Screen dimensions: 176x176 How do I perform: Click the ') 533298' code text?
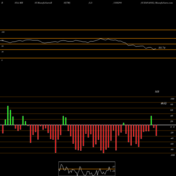(x=117, y=3)
